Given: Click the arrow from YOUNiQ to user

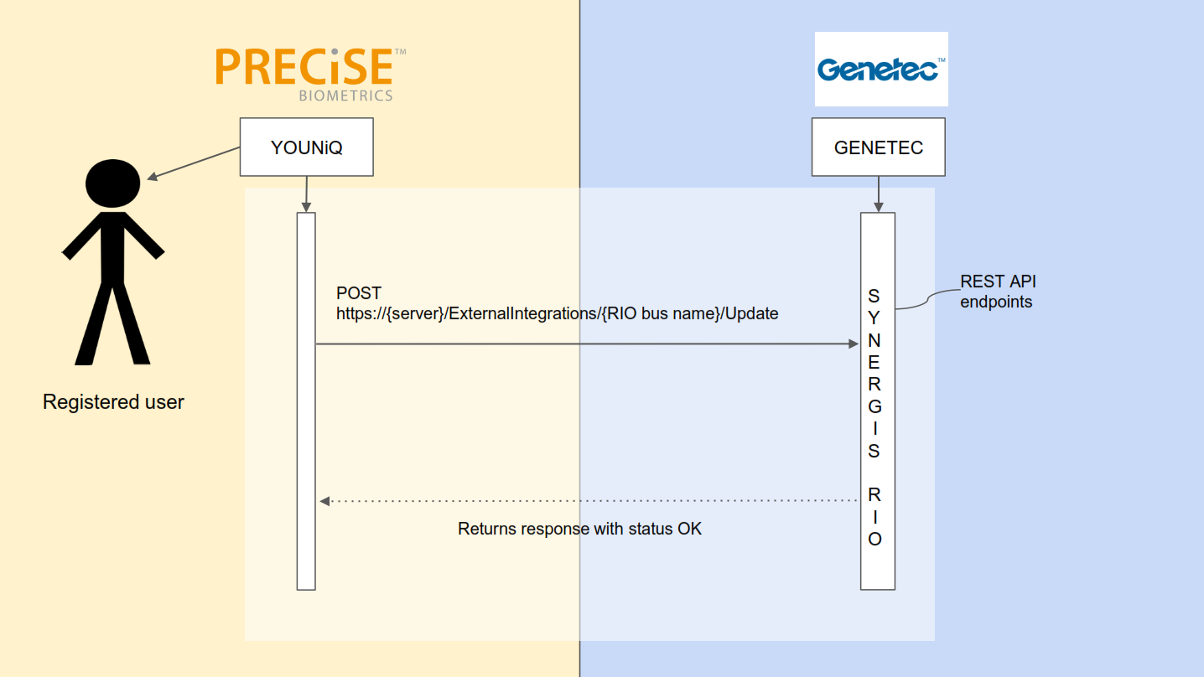Looking at the screenshot, I should [x=194, y=163].
